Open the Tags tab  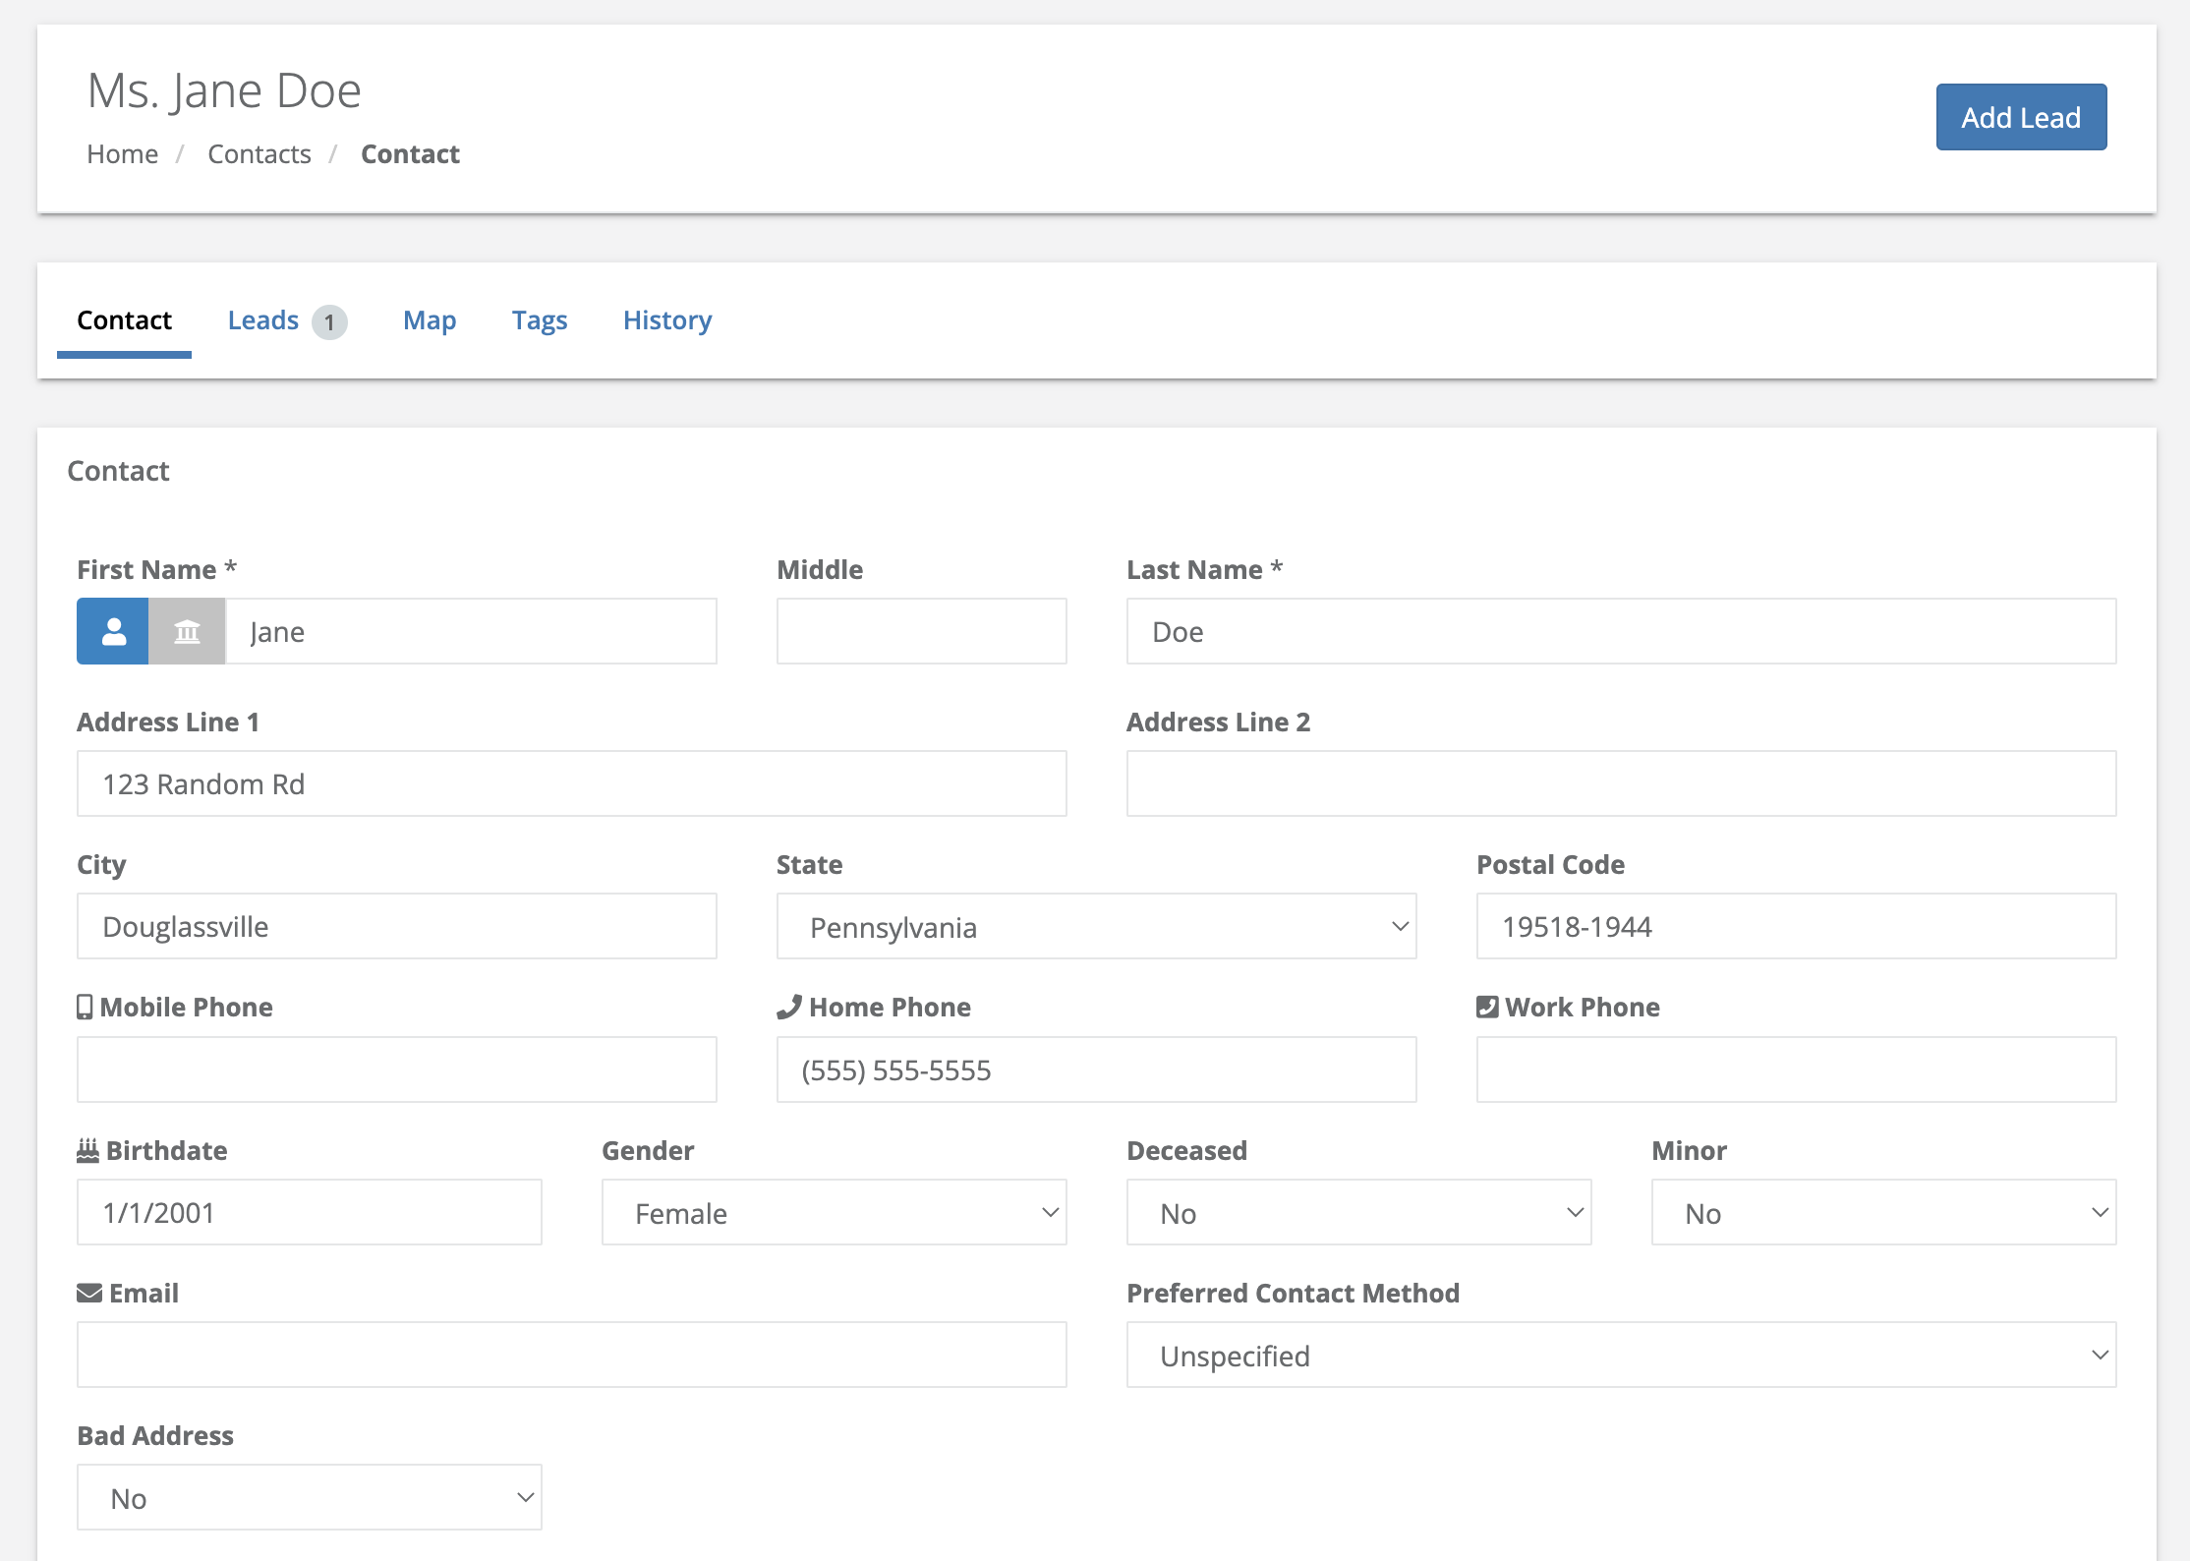540,320
